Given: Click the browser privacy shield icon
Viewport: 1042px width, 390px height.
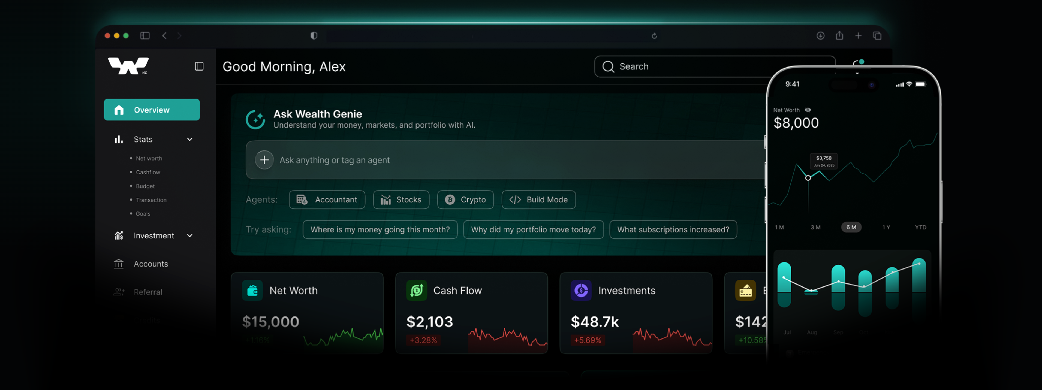Looking at the screenshot, I should (x=314, y=36).
